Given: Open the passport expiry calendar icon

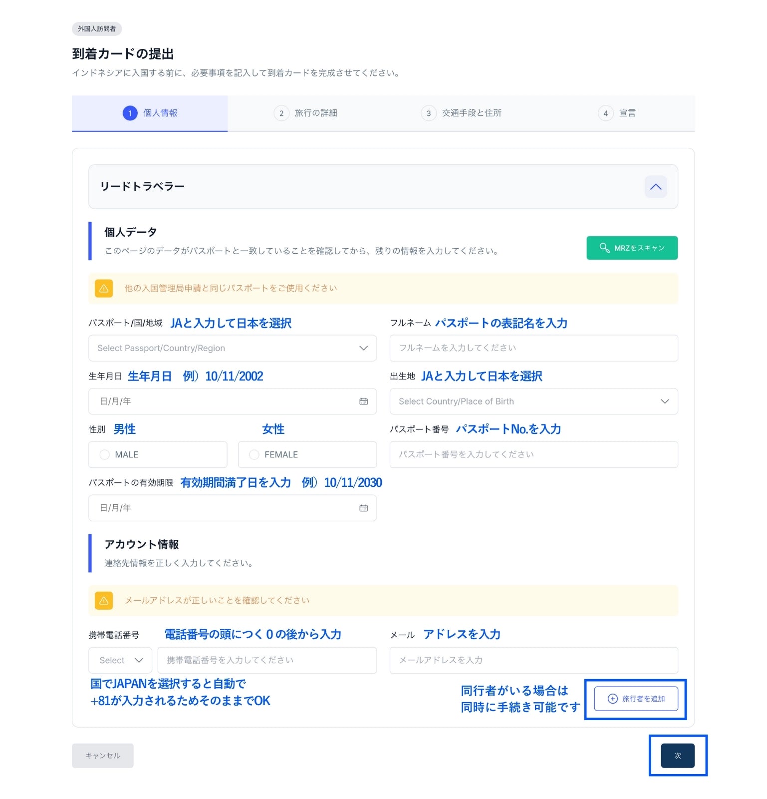Looking at the screenshot, I should (x=363, y=508).
